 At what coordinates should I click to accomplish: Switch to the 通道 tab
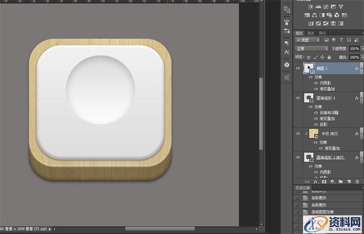pos(310,33)
